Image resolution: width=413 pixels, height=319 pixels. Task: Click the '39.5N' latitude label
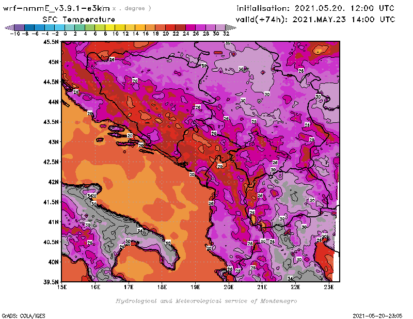(51, 282)
